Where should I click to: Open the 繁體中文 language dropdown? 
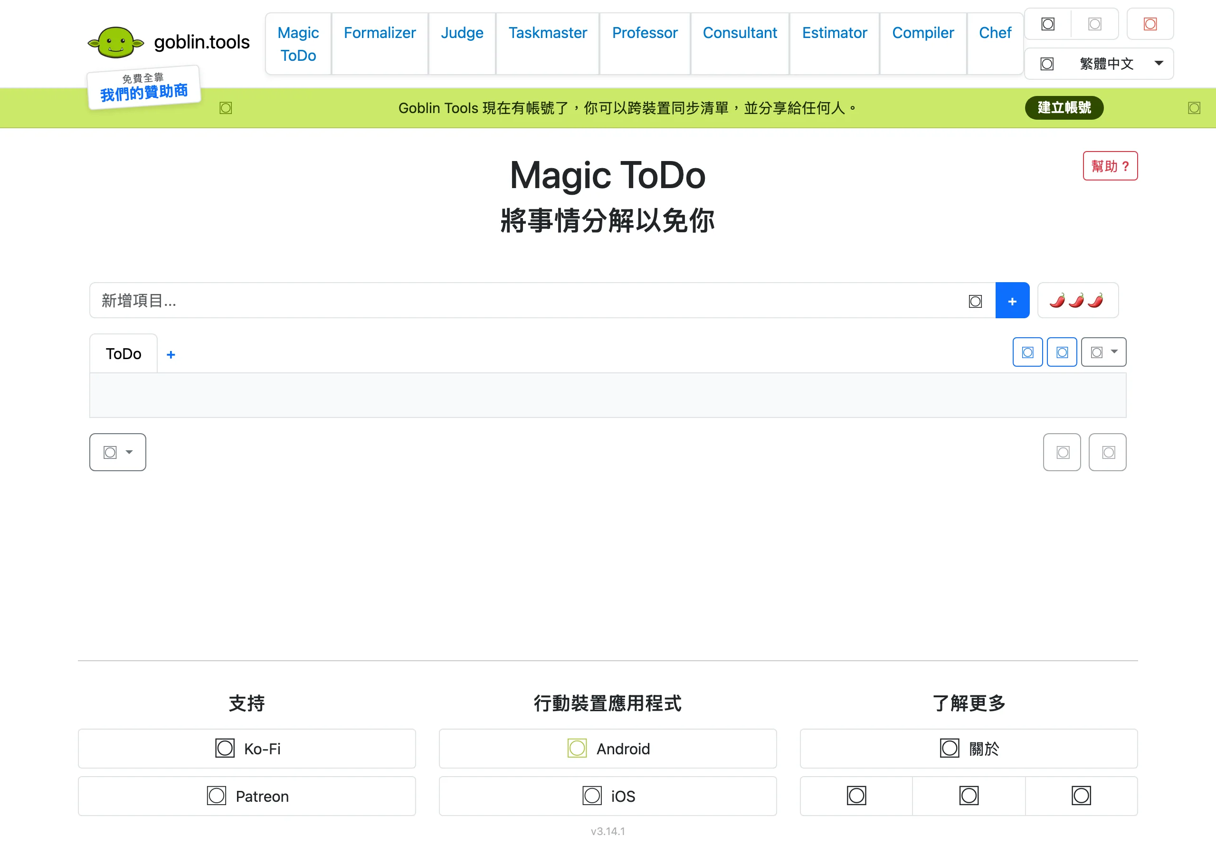tap(1099, 64)
